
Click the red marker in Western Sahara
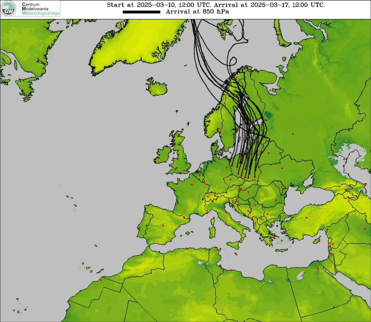click(x=101, y=280)
